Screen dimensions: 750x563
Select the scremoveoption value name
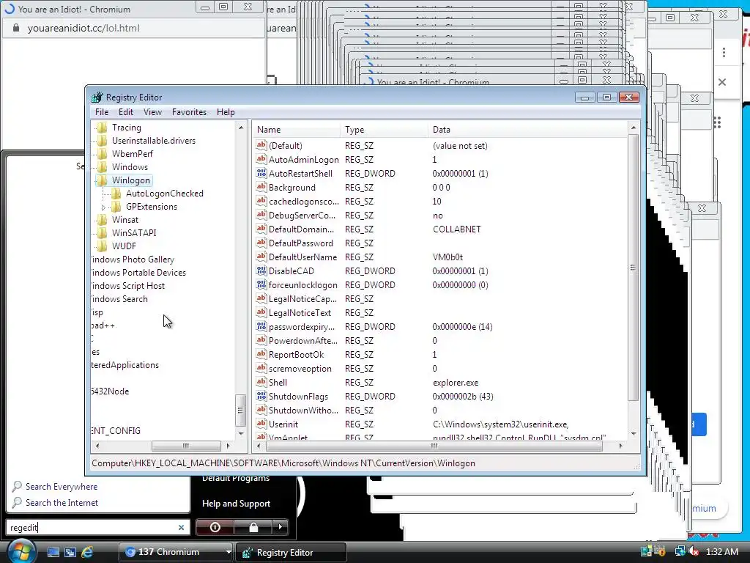[x=300, y=369]
